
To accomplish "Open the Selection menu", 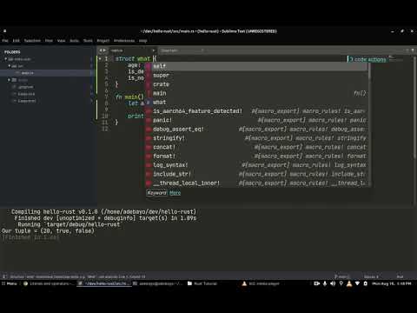I will click(32, 41).
